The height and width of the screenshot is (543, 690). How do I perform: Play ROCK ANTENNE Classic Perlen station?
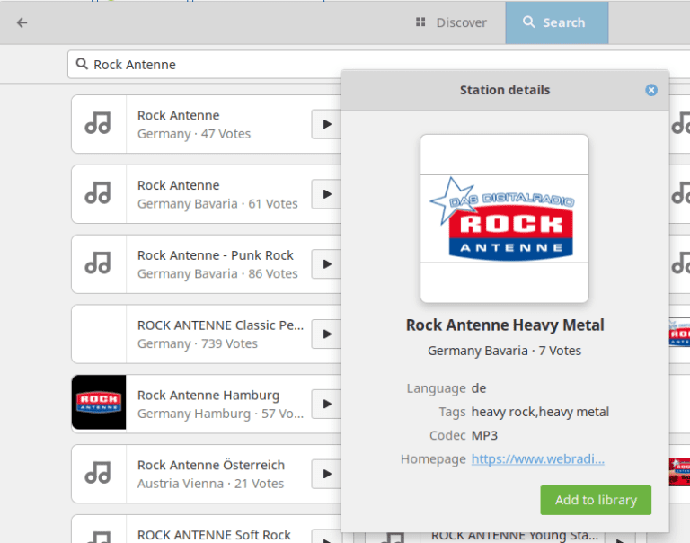(x=326, y=334)
